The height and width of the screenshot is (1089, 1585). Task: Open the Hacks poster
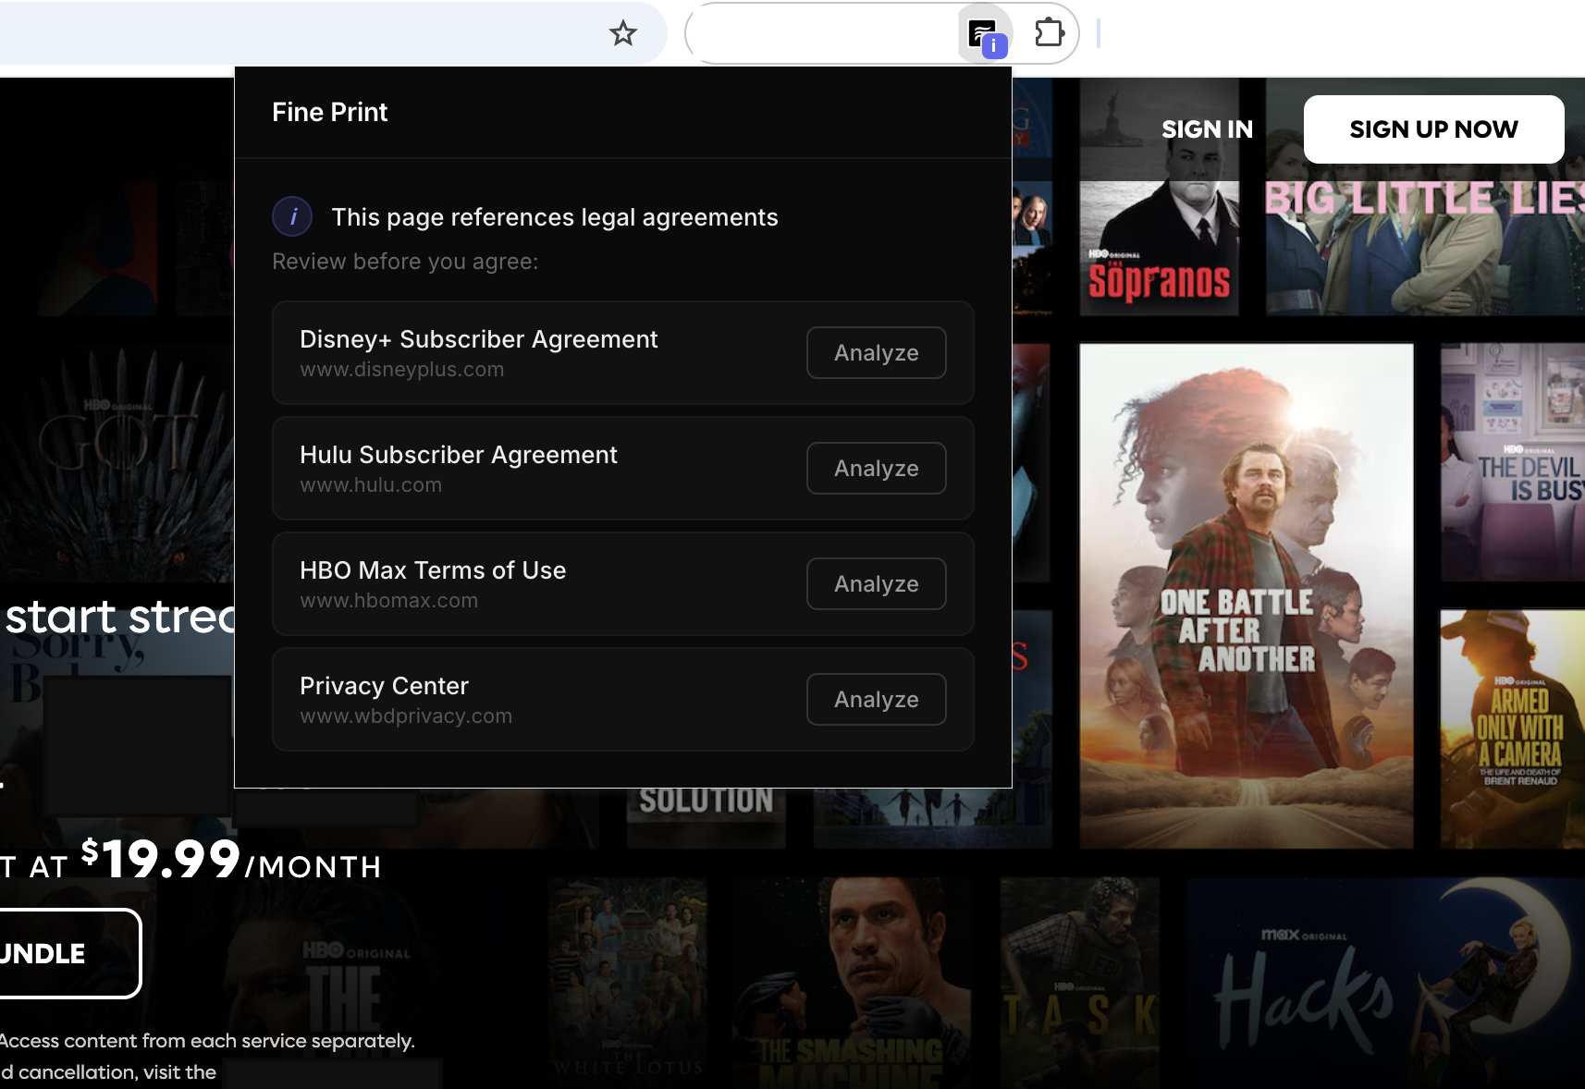pyautogui.click(x=1385, y=983)
